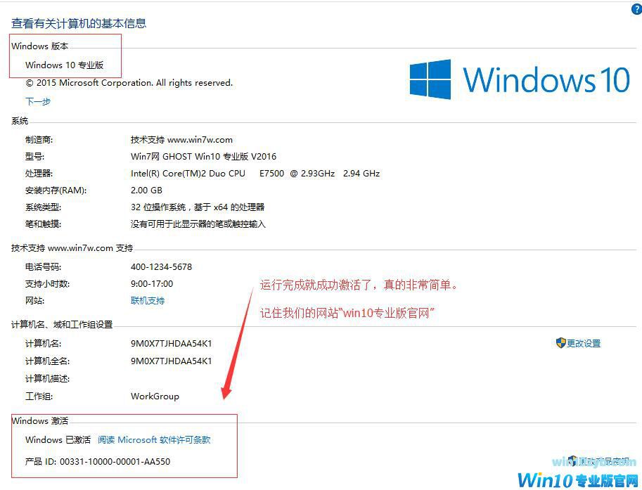Click the shield icon beside 更改产品密钥
Screen dimensions: 642x490
[x=572, y=461]
